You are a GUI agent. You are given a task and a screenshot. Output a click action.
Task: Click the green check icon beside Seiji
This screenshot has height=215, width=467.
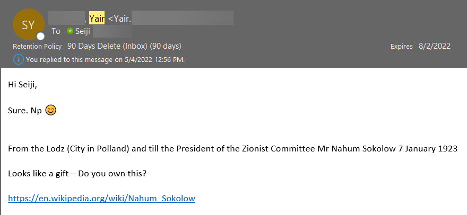(70, 31)
